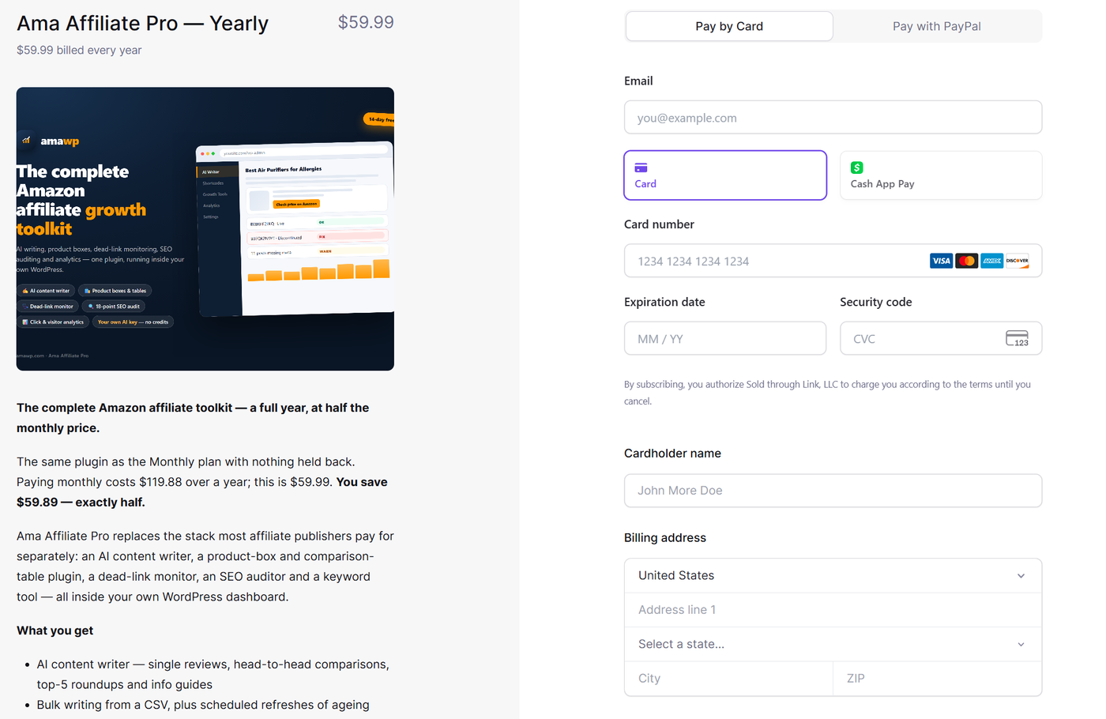The image size is (1106, 719).
Task: Focus the CVC security code field
Action: tap(941, 338)
